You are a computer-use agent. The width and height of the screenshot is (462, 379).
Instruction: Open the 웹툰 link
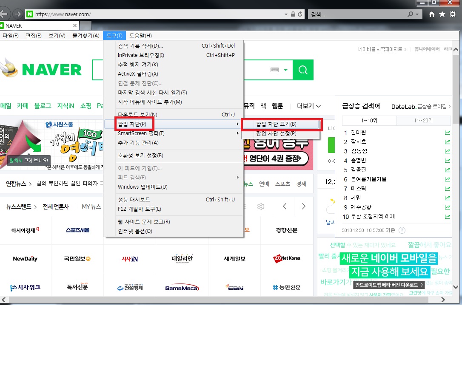click(277, 106)
